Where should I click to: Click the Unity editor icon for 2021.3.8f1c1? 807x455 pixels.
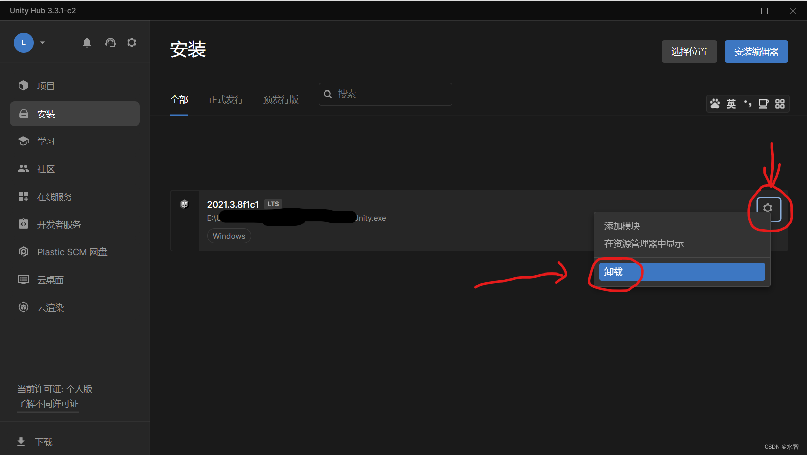point(184,204)
